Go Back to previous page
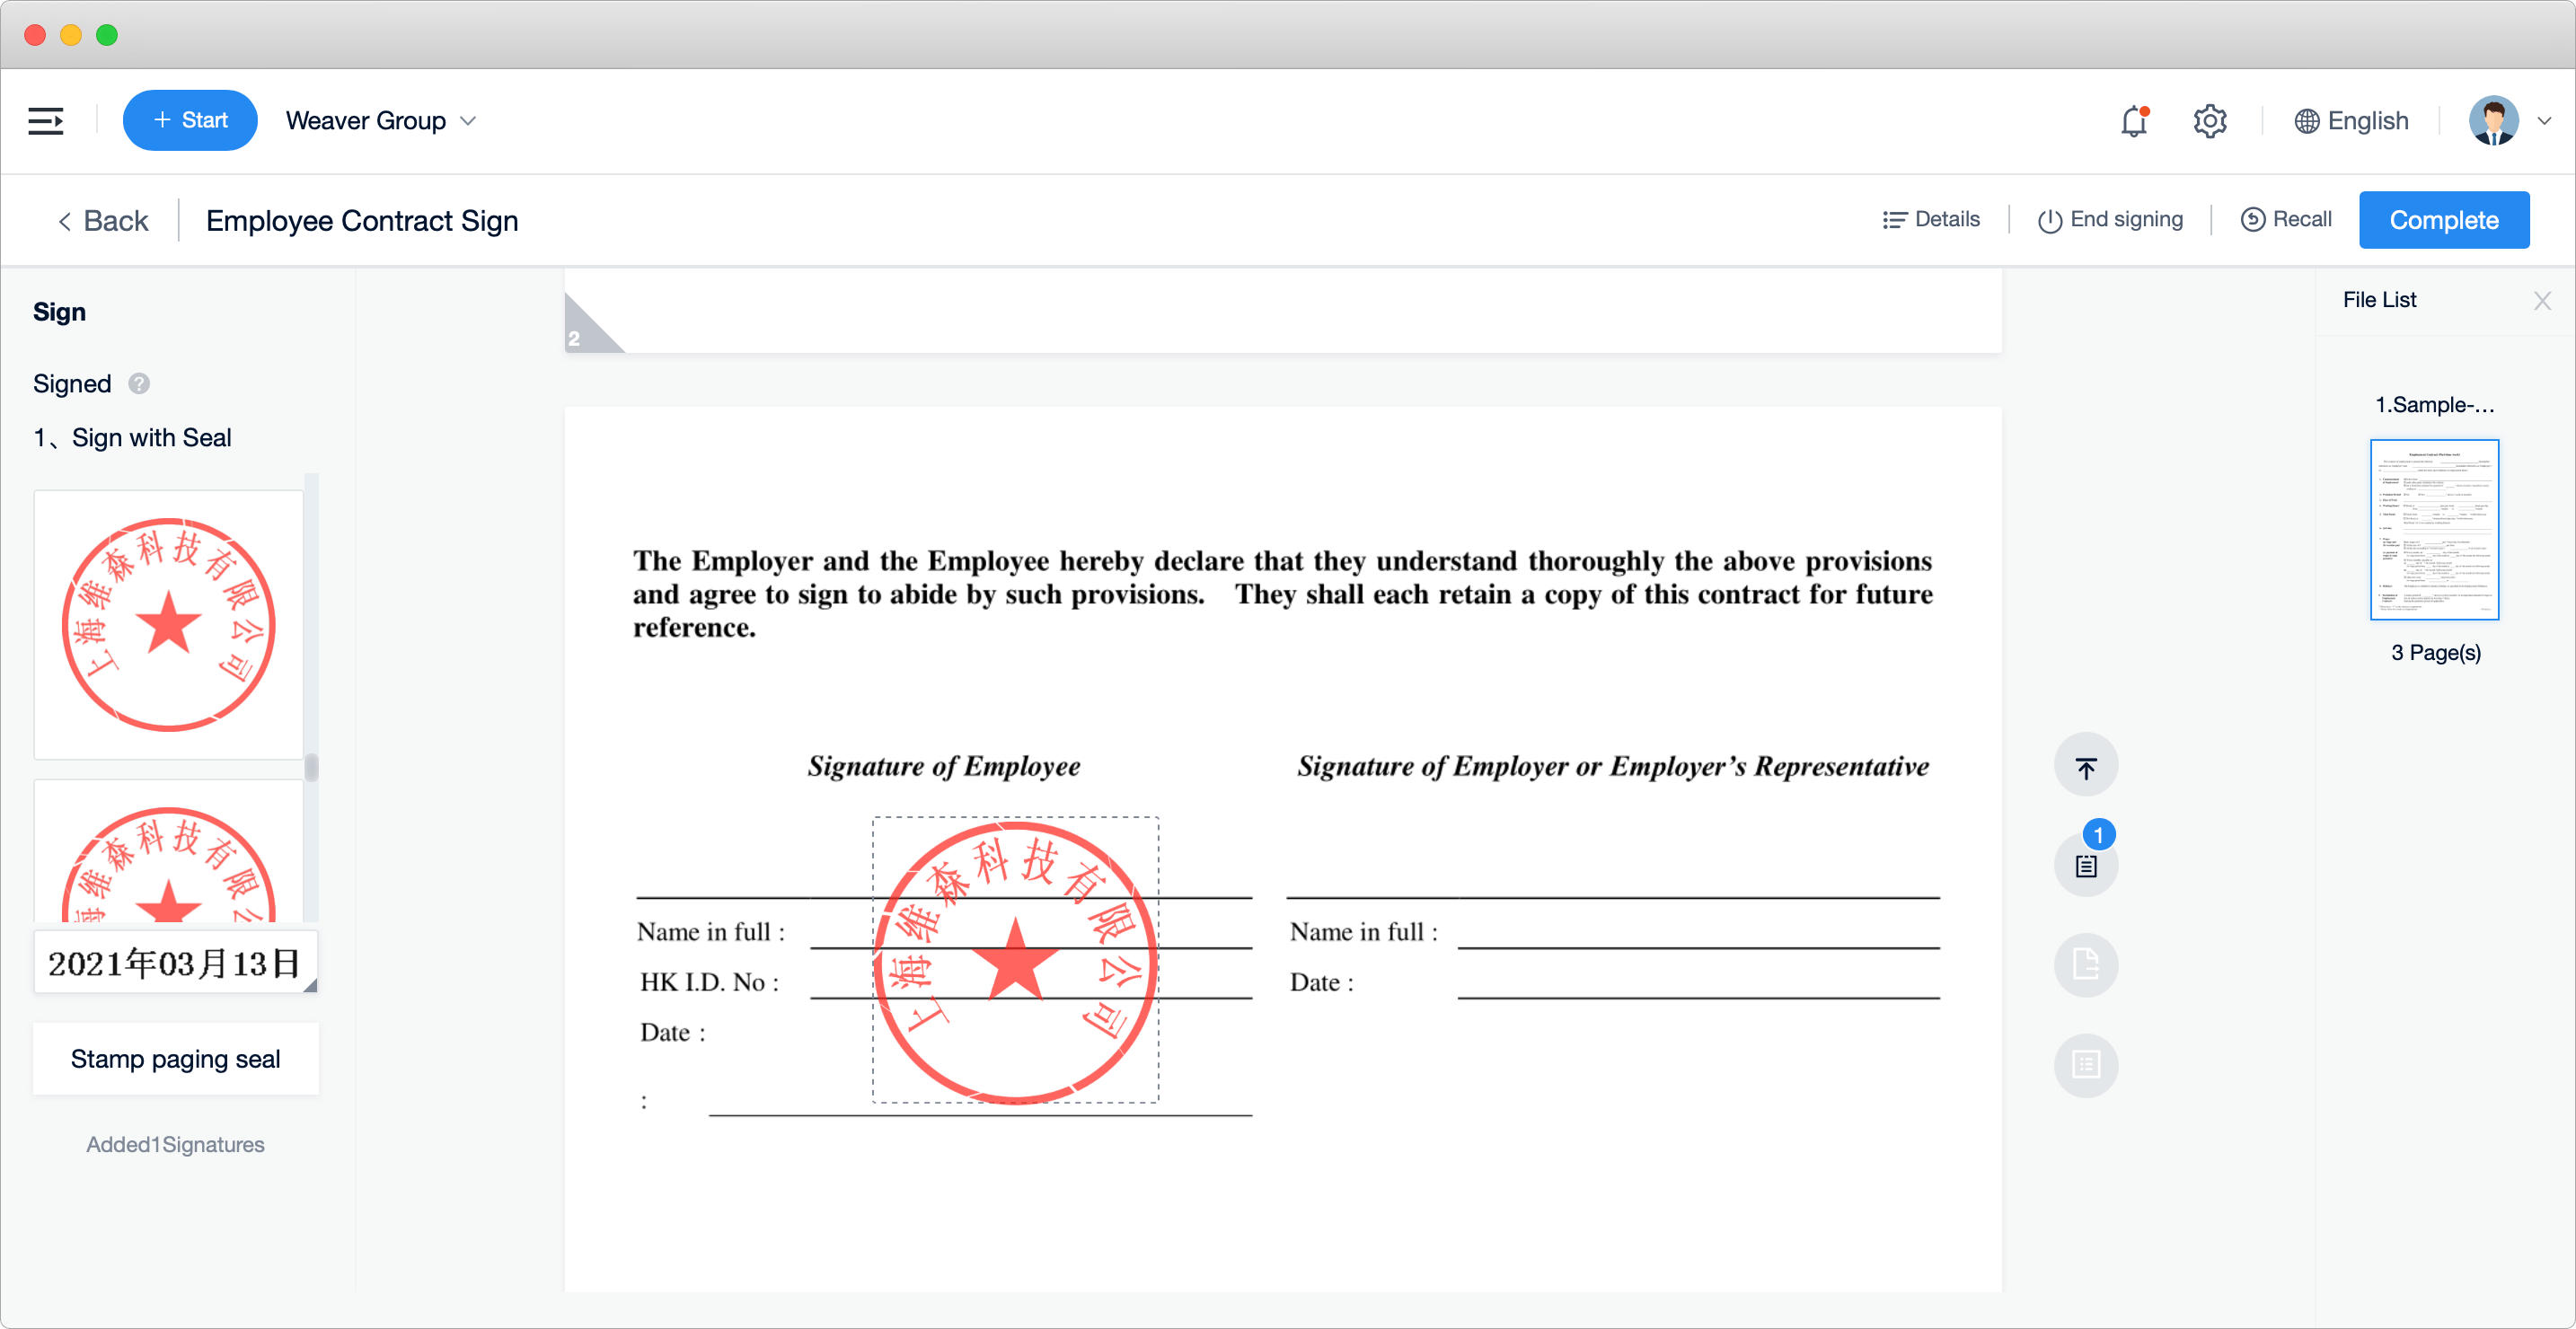2576x1329 pixels. [x=103, y=220]
